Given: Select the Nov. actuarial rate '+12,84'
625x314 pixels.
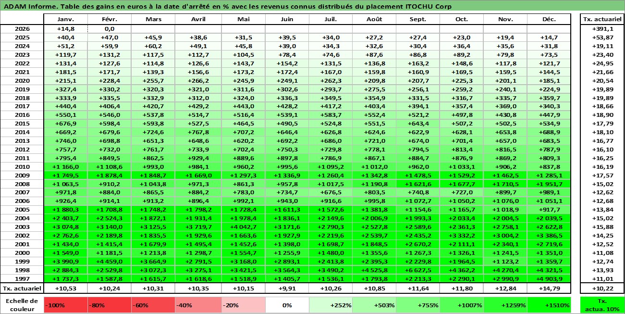Looking at the screenshot, I should tap(505, 289).
